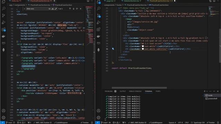Open Accounts menu in the left window
This screenshot has width=221, height=124.
pyautogui.click(x=3, y=111)
